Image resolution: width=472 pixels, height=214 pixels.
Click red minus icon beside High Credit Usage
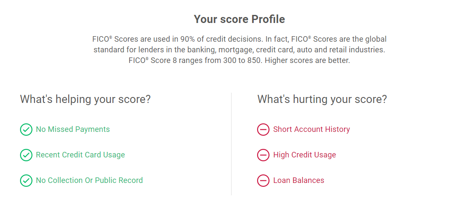(263, 155)
